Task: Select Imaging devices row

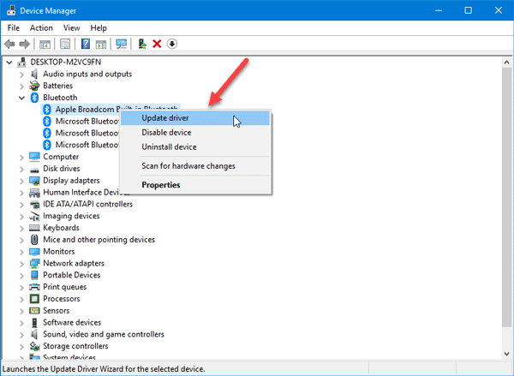Action: tap(71, 216)
